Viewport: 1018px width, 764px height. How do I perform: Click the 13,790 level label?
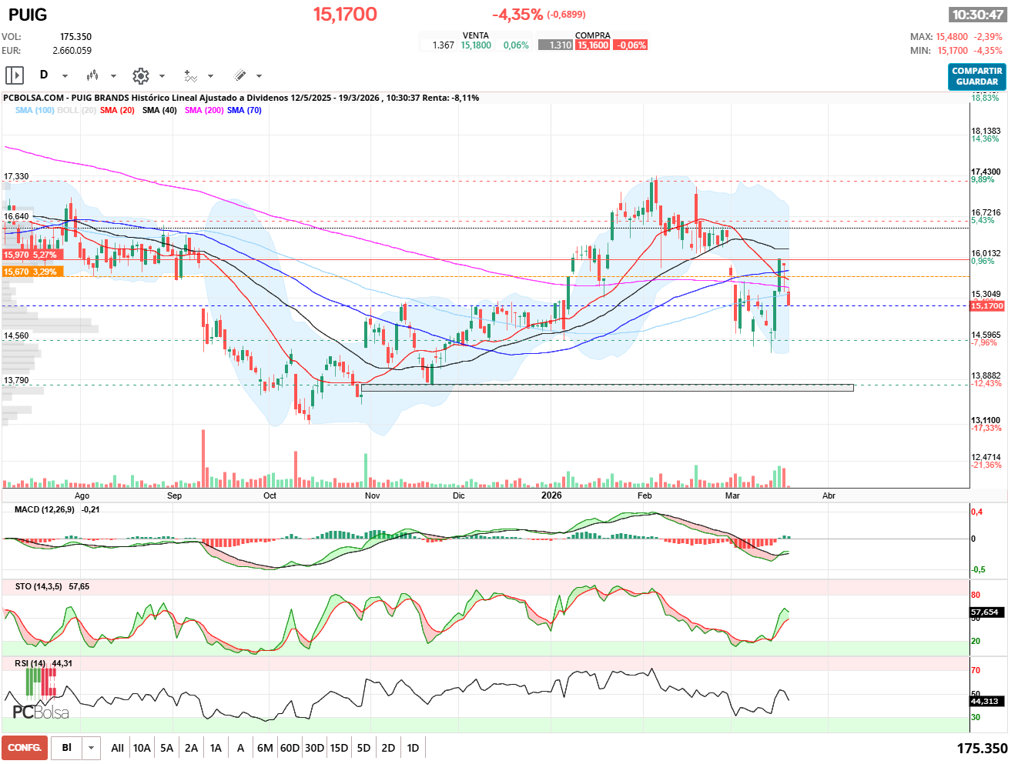click(x=16, y=380)
